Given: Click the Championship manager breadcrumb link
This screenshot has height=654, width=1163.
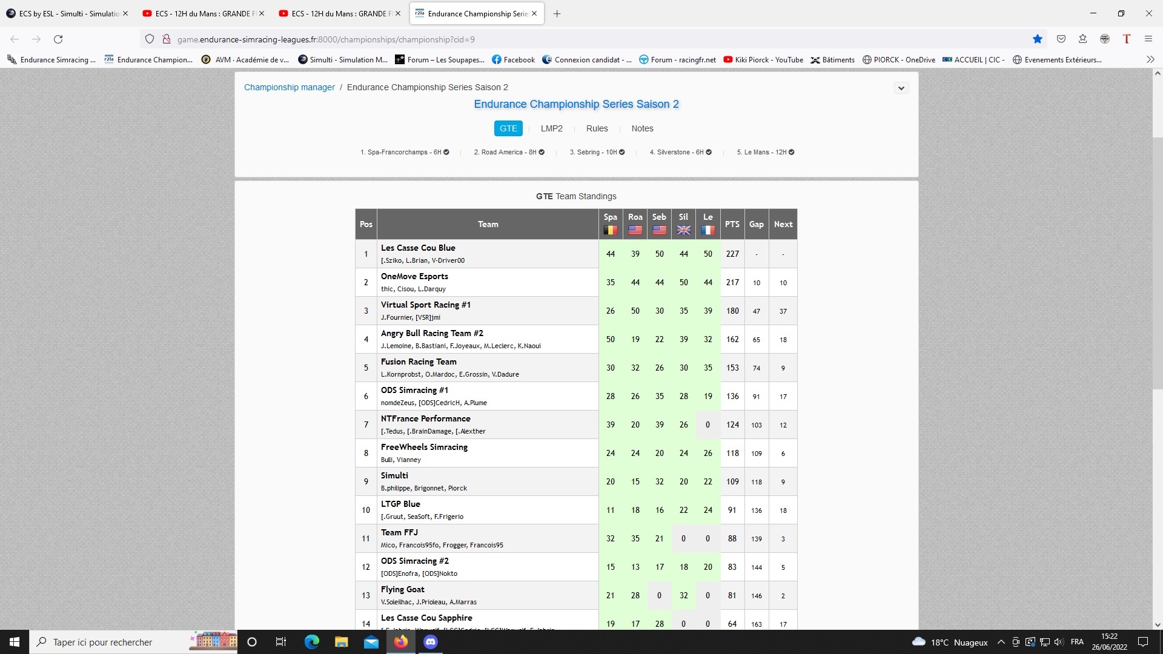Looking at the screenshot, I should click(x=289, y=87).
